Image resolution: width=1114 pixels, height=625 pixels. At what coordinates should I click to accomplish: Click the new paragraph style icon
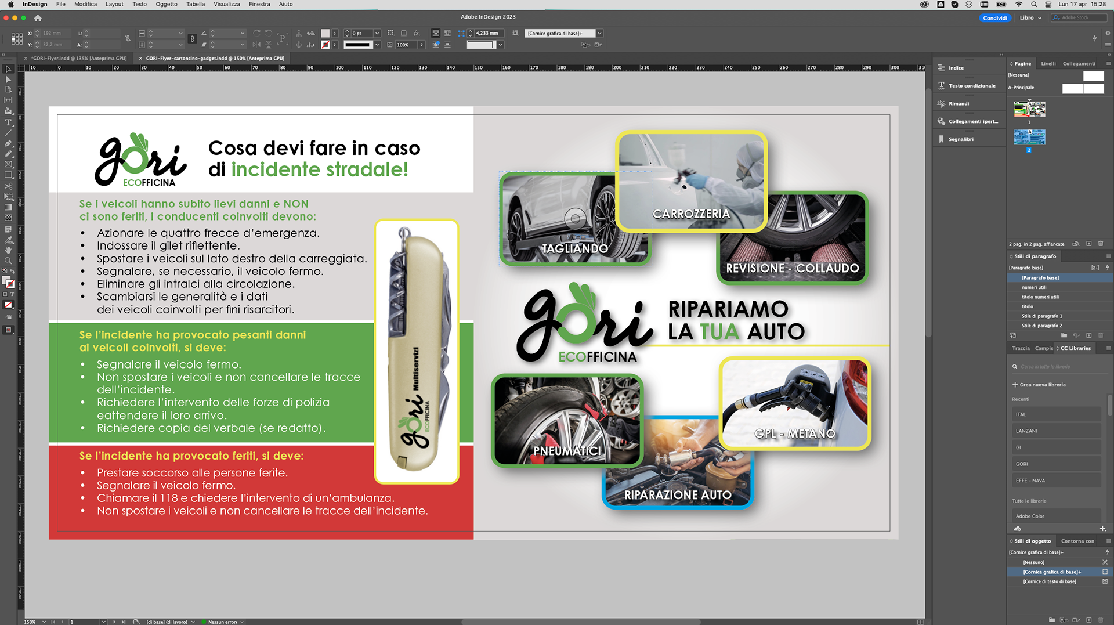[x=1088, y=335]
